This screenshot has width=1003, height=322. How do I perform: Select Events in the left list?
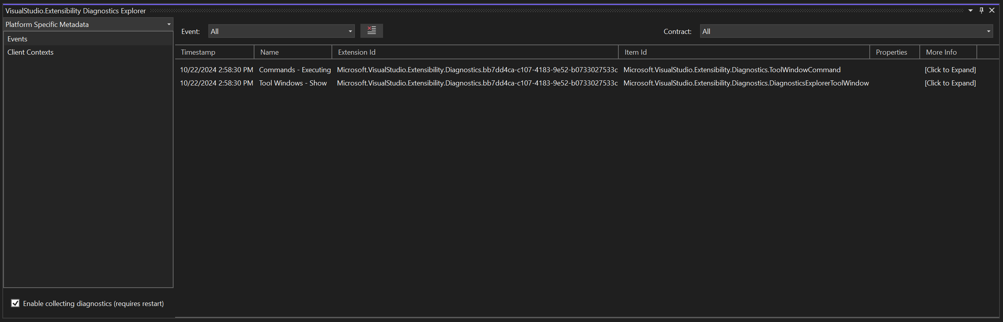click(x=88, y=39)
